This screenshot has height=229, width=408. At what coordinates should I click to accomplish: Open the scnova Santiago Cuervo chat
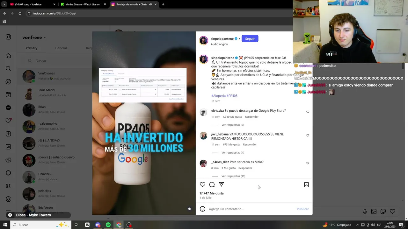pyautogui.click(x=55, y=160)
